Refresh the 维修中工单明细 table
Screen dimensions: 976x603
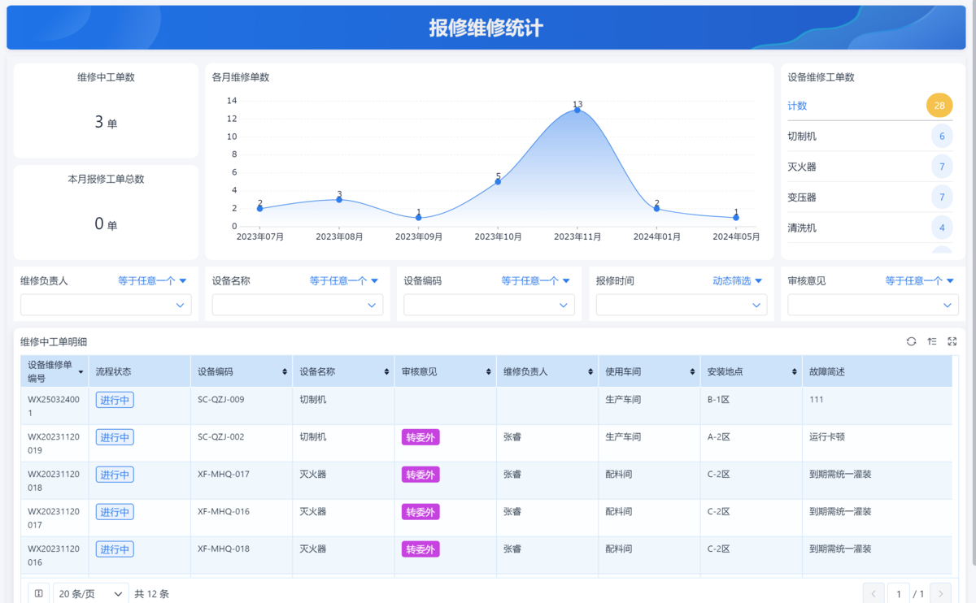click(911, 342)
